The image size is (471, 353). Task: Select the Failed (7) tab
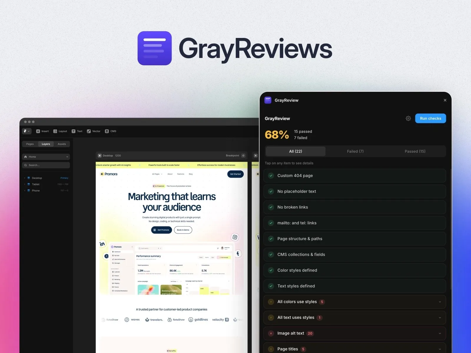tap(355, 151)
